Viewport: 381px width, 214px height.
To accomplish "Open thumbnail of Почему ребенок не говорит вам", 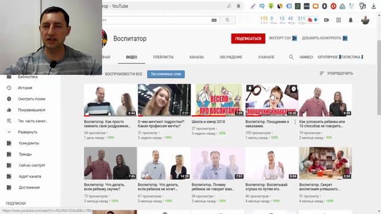I will pos(218,163).
